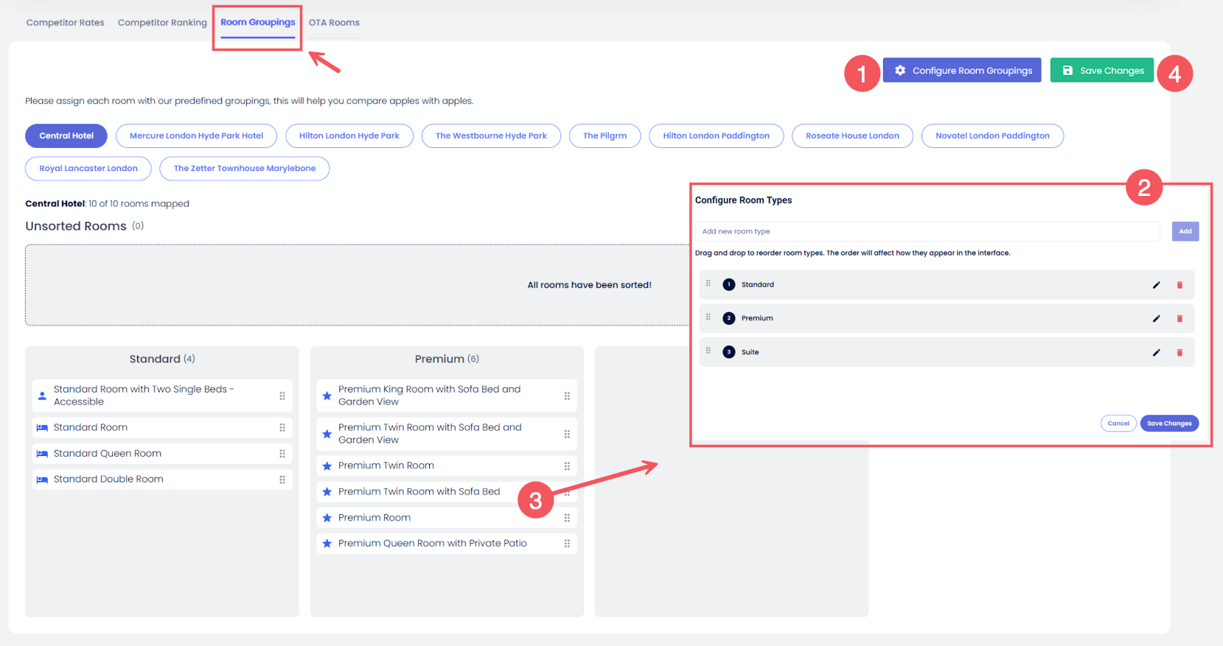Viewport: 1223px width, 646px height.
Task: Select The Zetter Townhouse Marylebone chip
Action: point(244,169)
